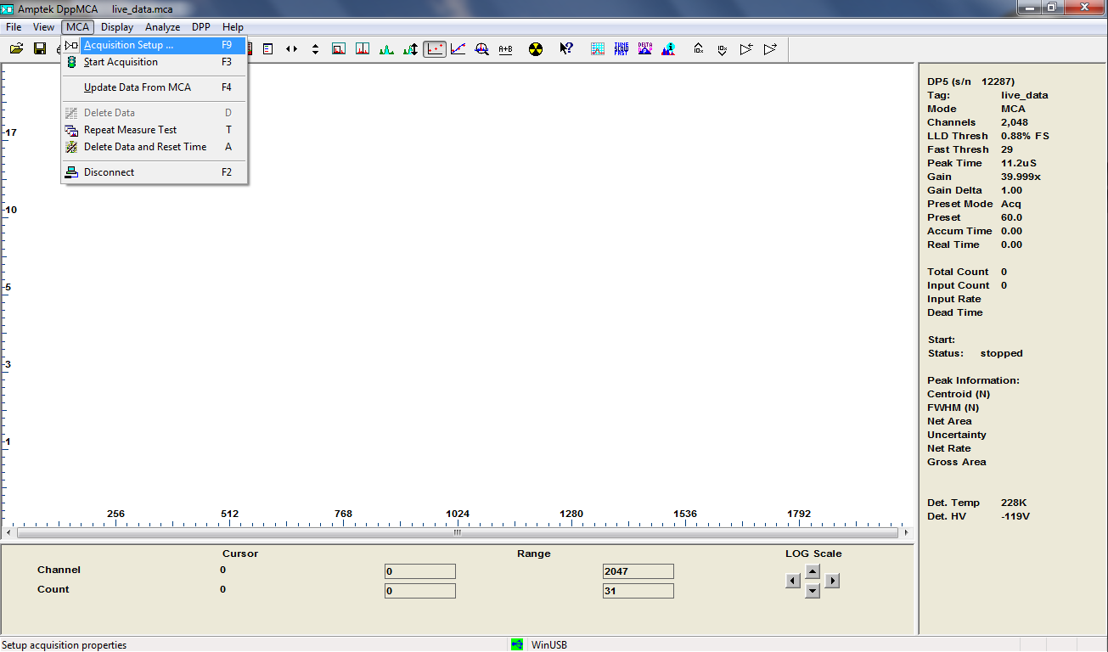Screen dimensions: 1108x652
Task: Click Disconnect in the MCA menu
Action: click(155, 172)
